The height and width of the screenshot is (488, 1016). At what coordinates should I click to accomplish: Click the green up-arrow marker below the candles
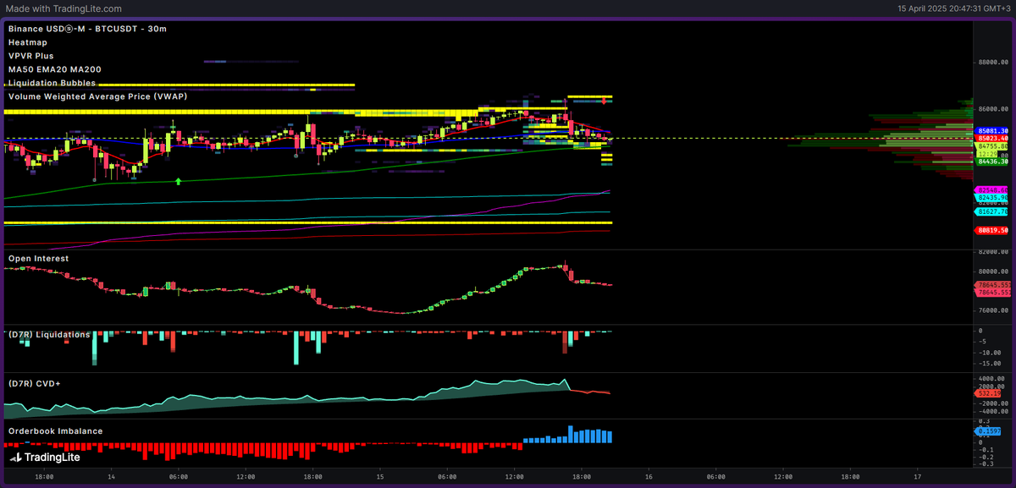179,181
